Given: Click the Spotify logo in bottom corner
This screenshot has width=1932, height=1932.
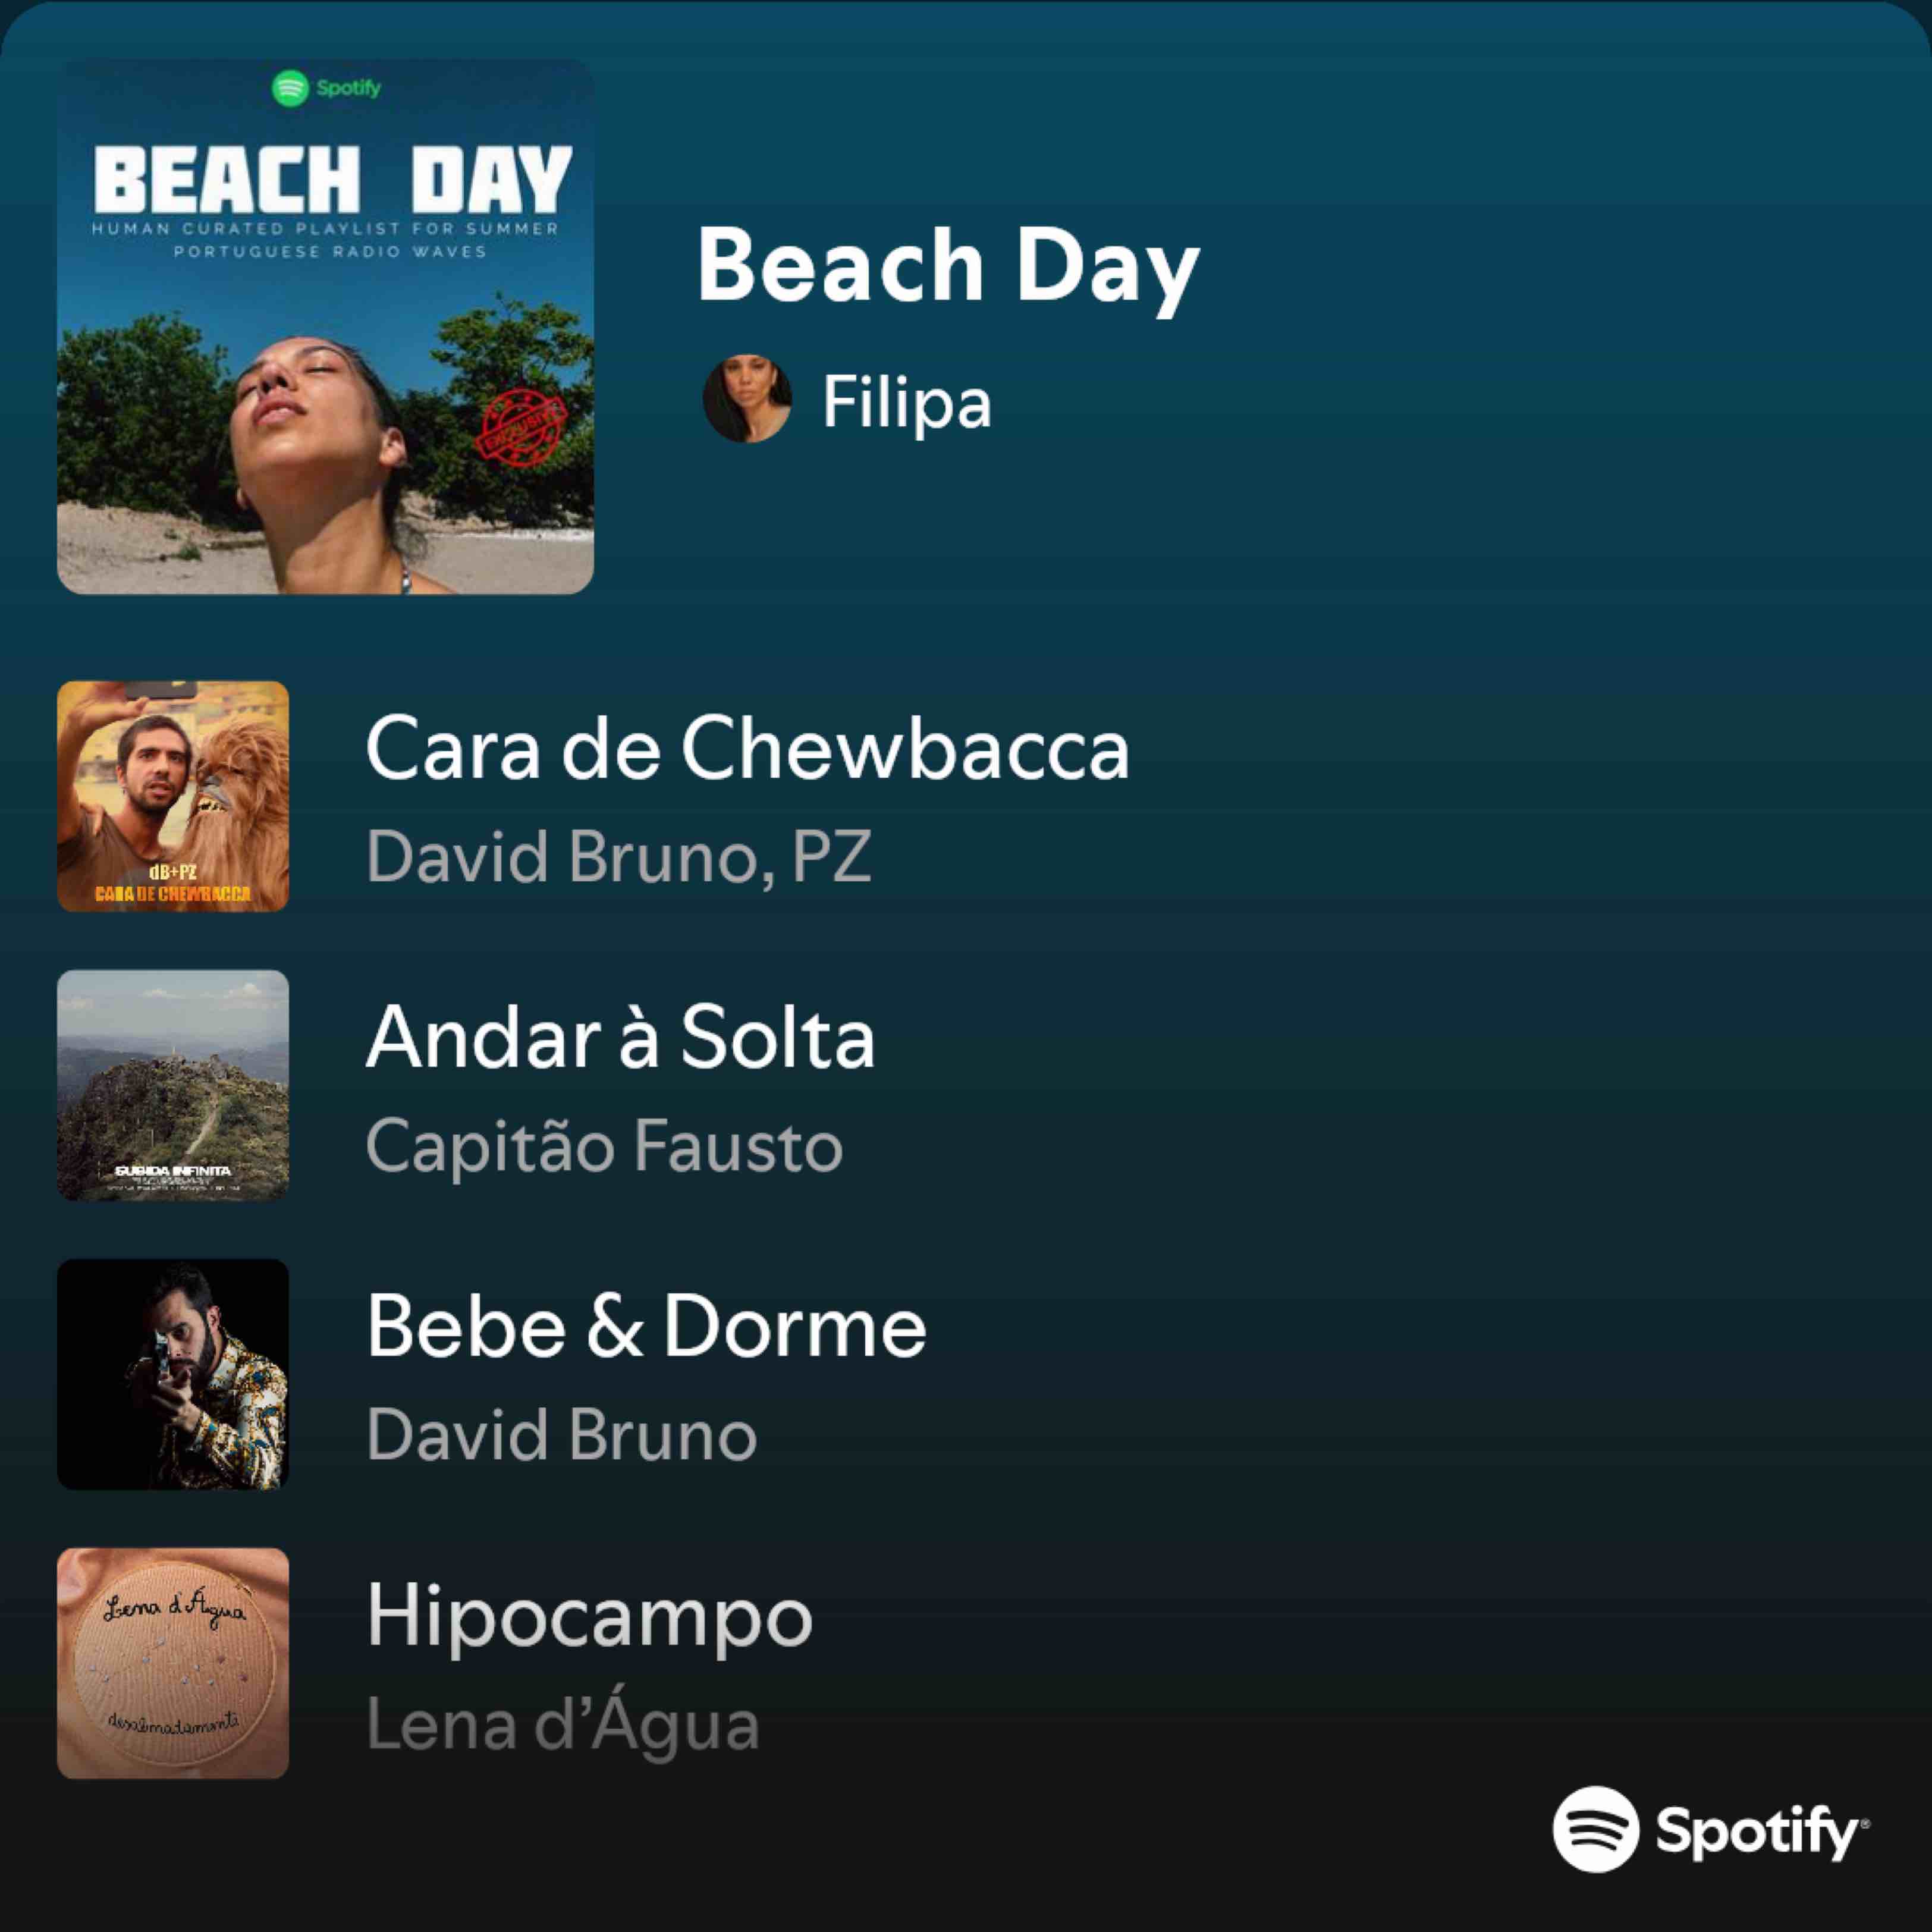Looking at the screenshot, I should point(1710,1829).
